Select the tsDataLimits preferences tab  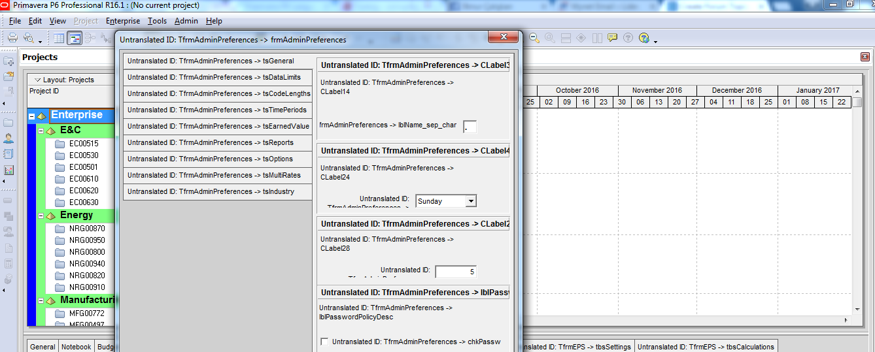[218, 77]
